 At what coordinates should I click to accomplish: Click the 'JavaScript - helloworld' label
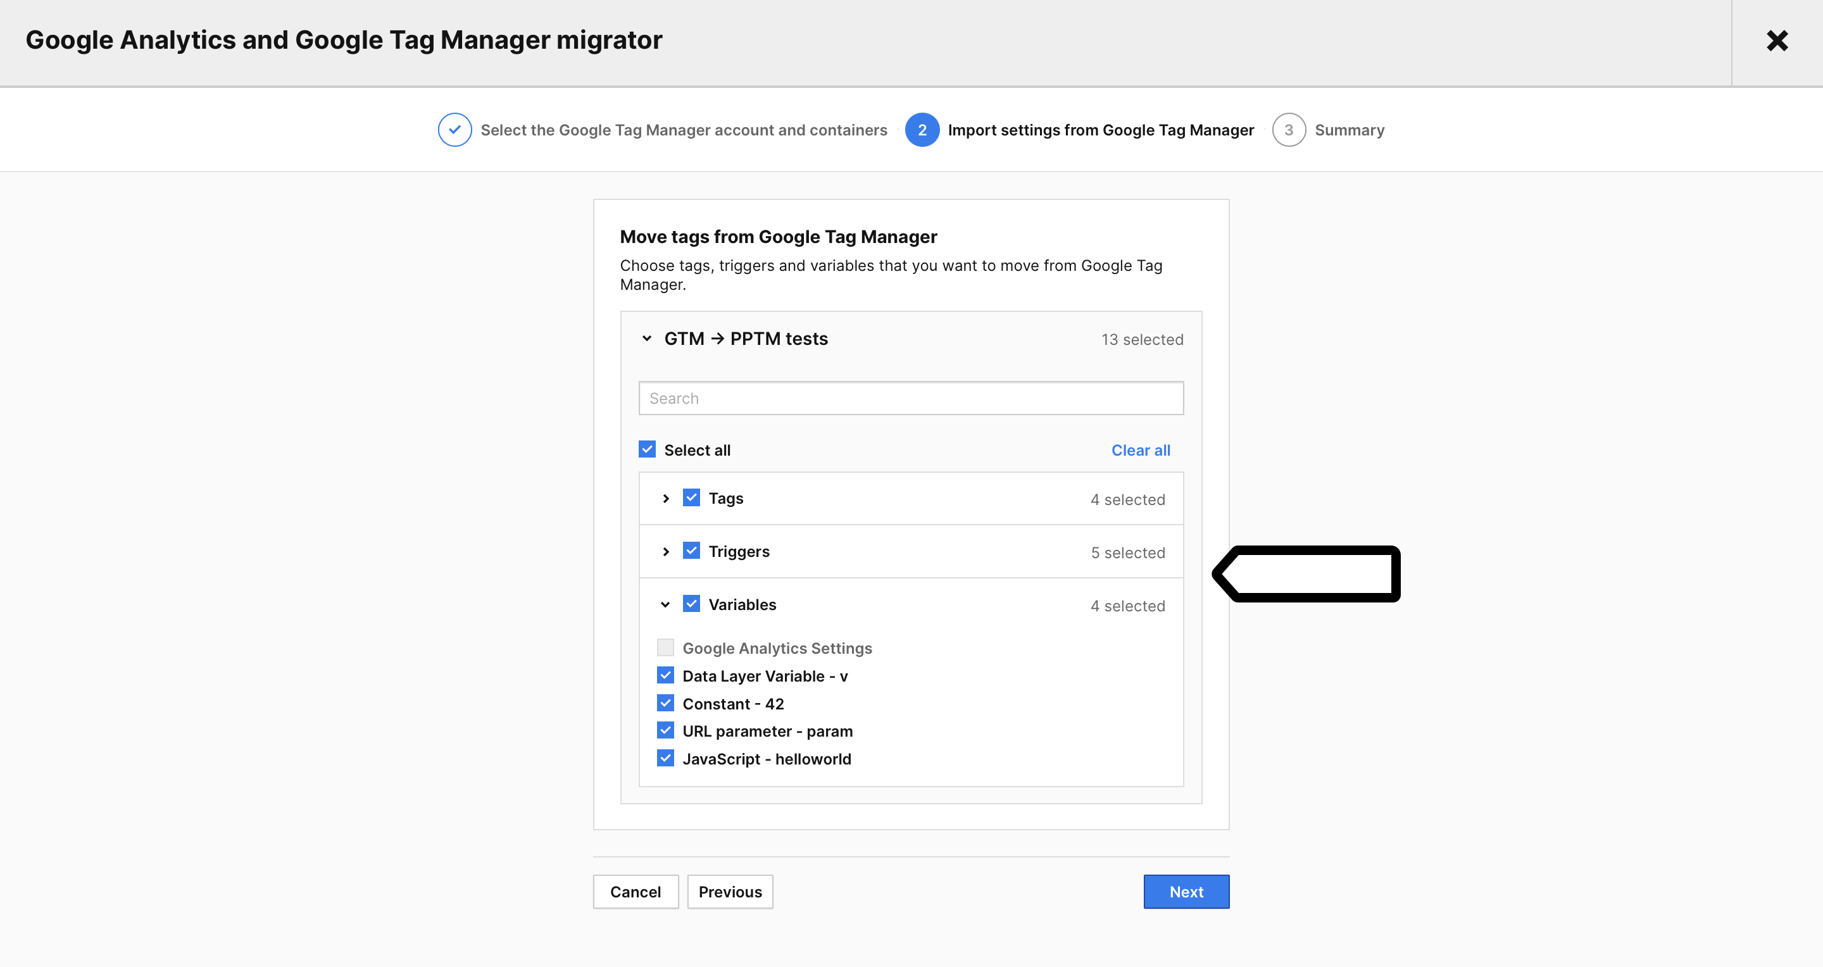(767, 759)
